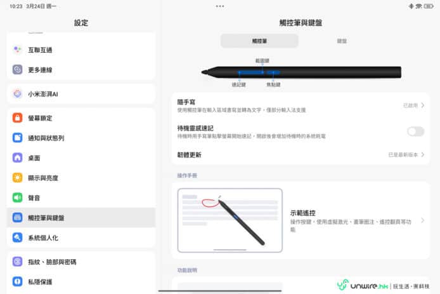Expand 韌體更新 version details chevron

pos(422,154)
